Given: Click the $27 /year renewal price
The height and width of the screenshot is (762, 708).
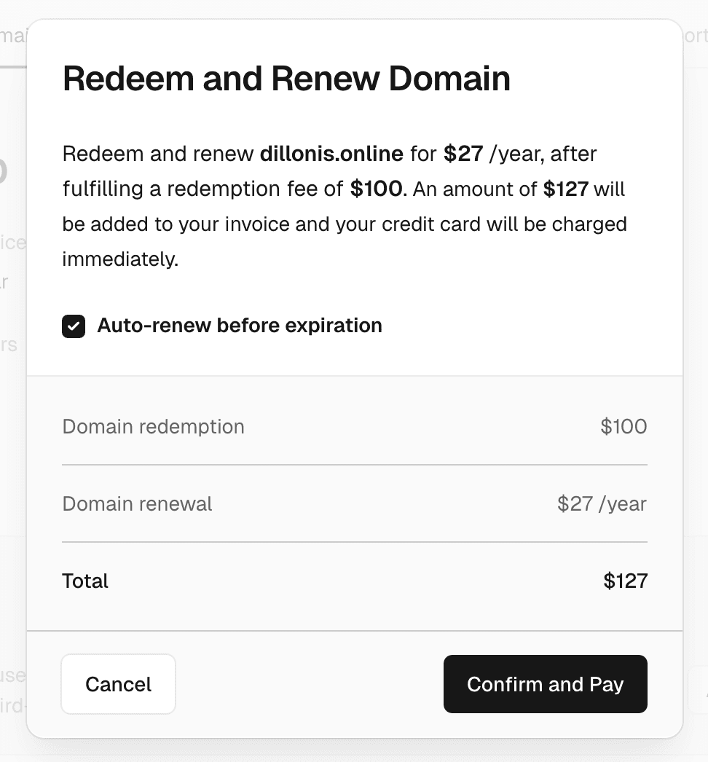Looking at the screenshot, I should tap(602, 503).
